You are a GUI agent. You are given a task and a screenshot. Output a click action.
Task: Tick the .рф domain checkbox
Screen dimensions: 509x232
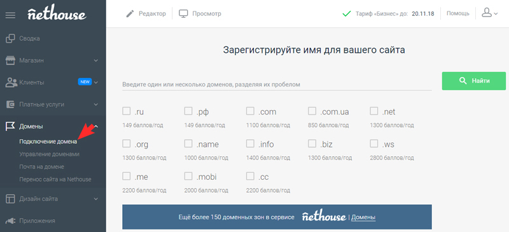188,111
